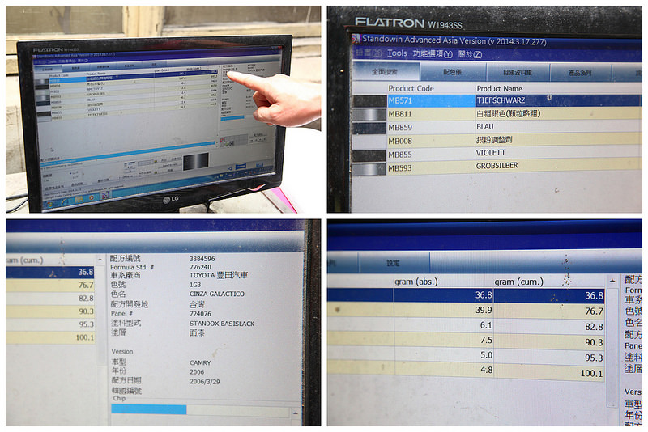Click the scroll-up arrow right of gram (cum.) header
This screenshot has height=432, width=648.
coord(612,281)
